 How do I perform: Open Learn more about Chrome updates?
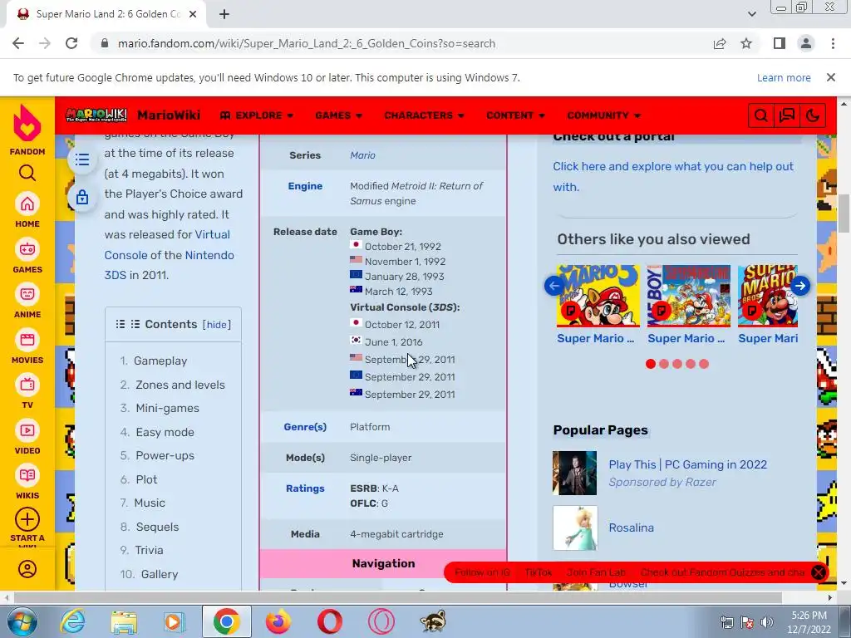click(784, 77)
